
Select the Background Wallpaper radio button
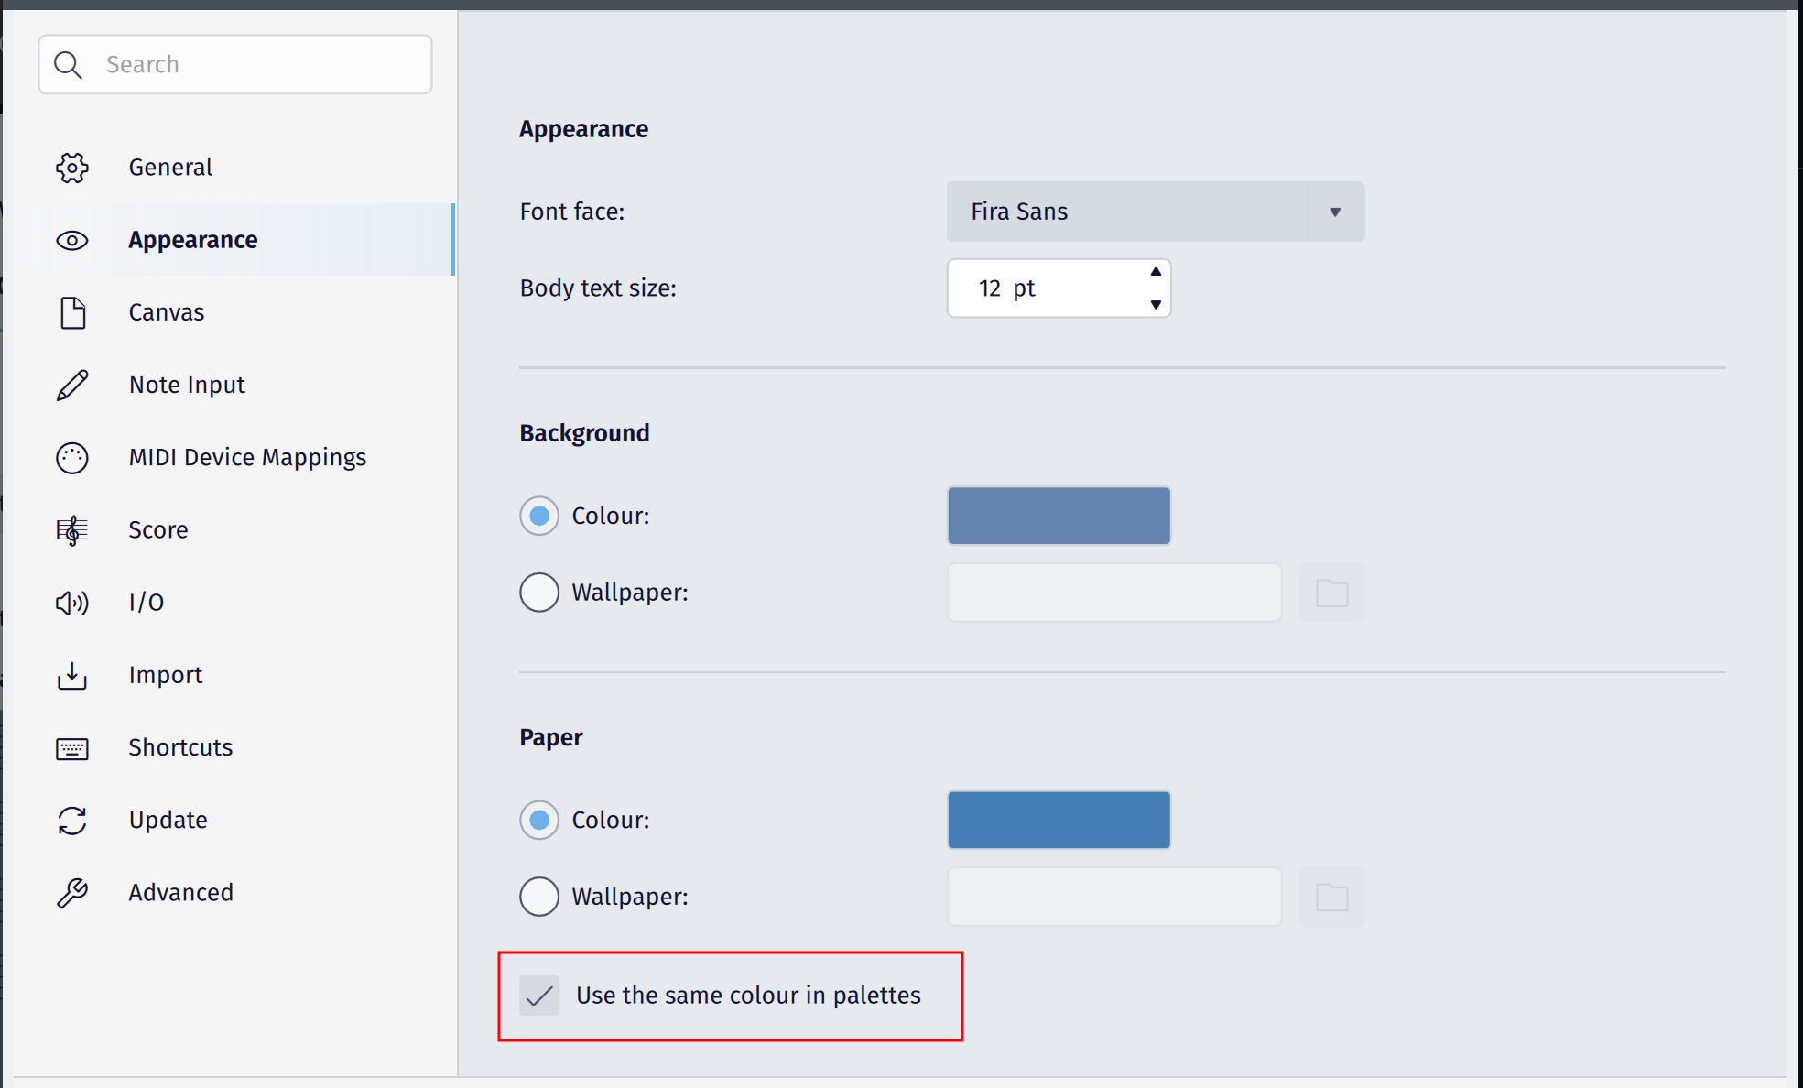[x=539, y=593]
